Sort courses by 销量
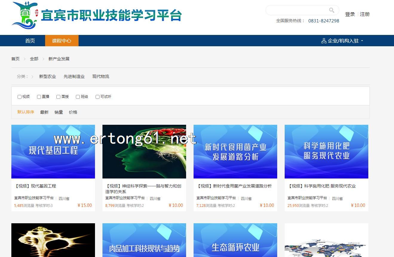The image size is (394, 257). [59, 112]
